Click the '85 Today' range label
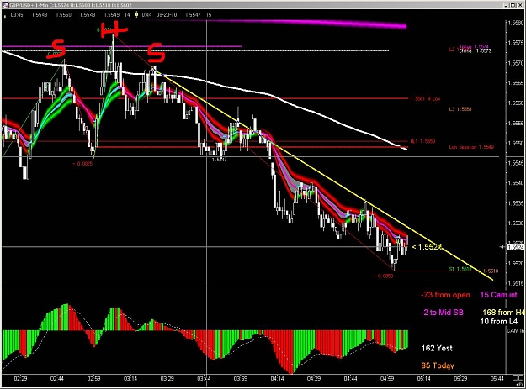This screenshot has height=389, width=526. (438, 365)
